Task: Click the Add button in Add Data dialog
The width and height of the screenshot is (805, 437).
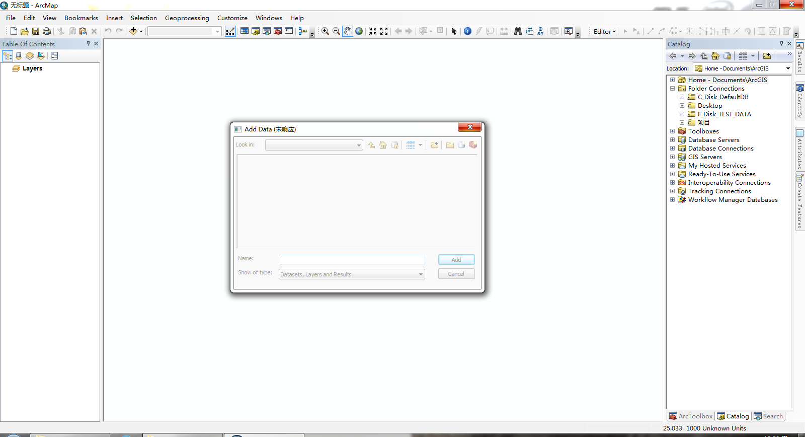Action: click(x=456, y=260)
